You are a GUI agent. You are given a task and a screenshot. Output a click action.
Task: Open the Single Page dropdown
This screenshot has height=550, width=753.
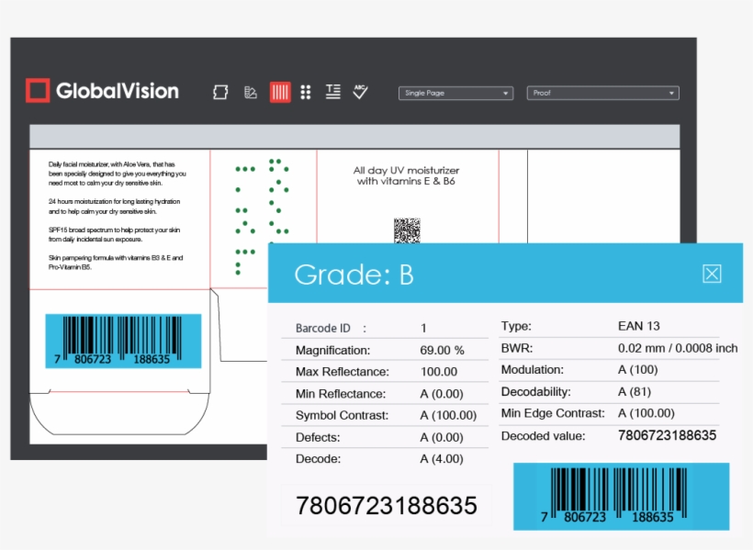455,93
